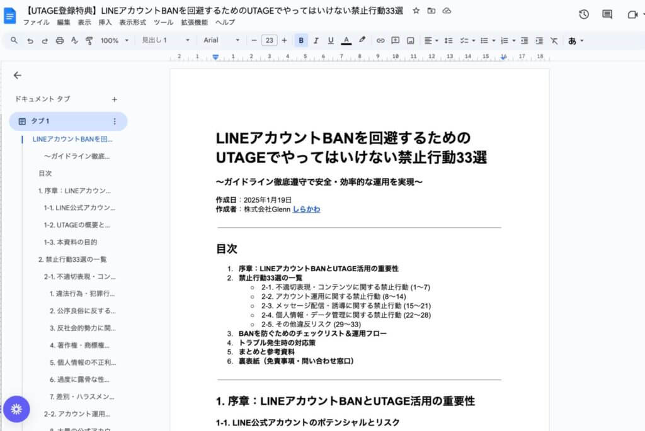
Task: Click the しらかわ author link
Action: [x=306, y=209]
